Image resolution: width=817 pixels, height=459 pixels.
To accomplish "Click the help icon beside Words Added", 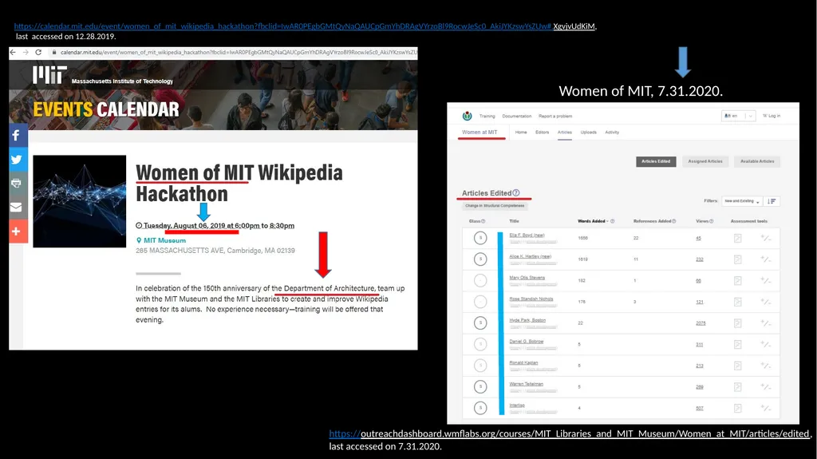I will pyautogui.click(x=612, y=221).
